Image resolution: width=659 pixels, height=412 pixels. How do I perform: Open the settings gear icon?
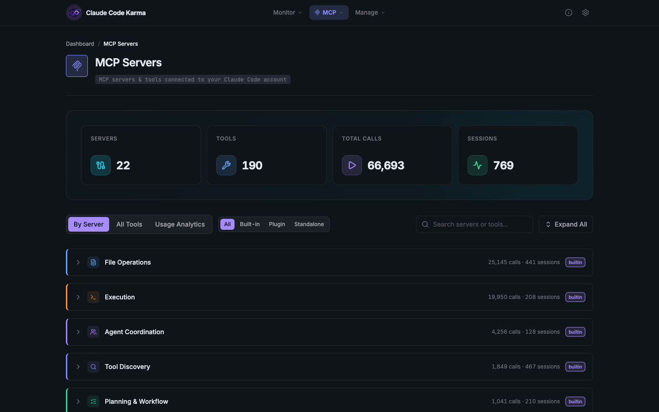click(585, 13)
